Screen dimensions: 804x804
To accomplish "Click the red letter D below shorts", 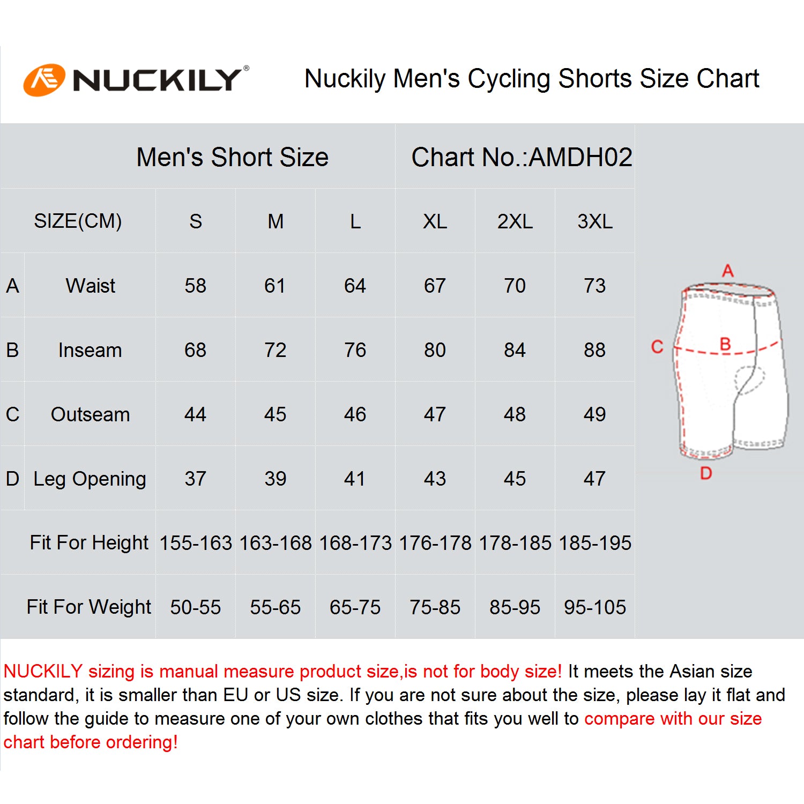I will coord(706,473).
